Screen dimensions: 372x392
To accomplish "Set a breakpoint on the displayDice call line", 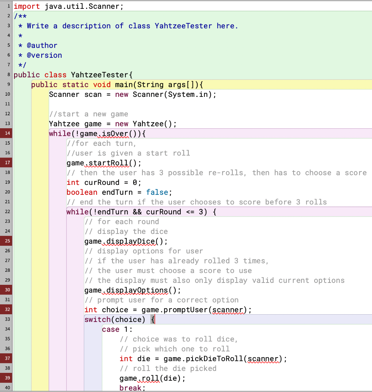I will pos(6,241).
